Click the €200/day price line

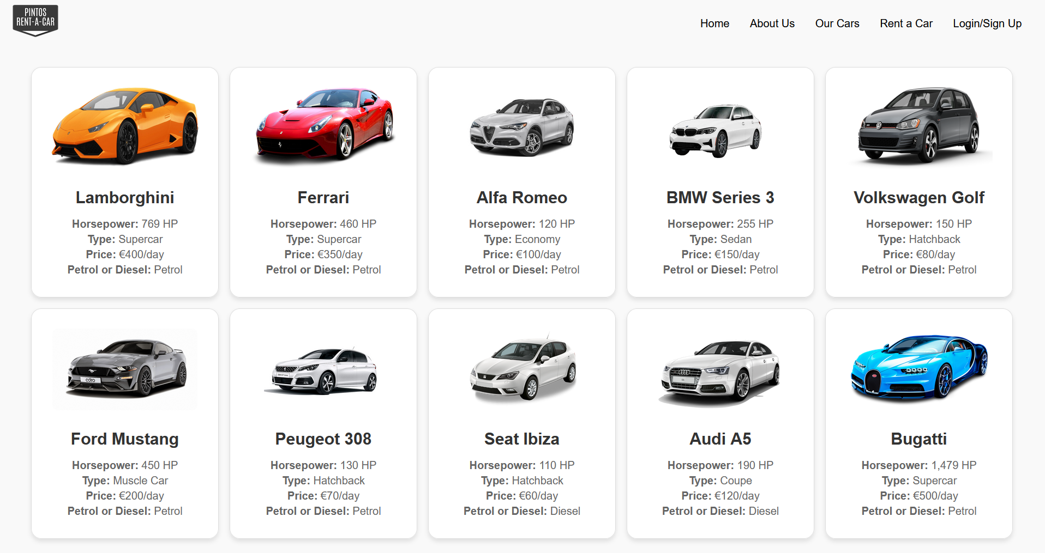(125, 496)
